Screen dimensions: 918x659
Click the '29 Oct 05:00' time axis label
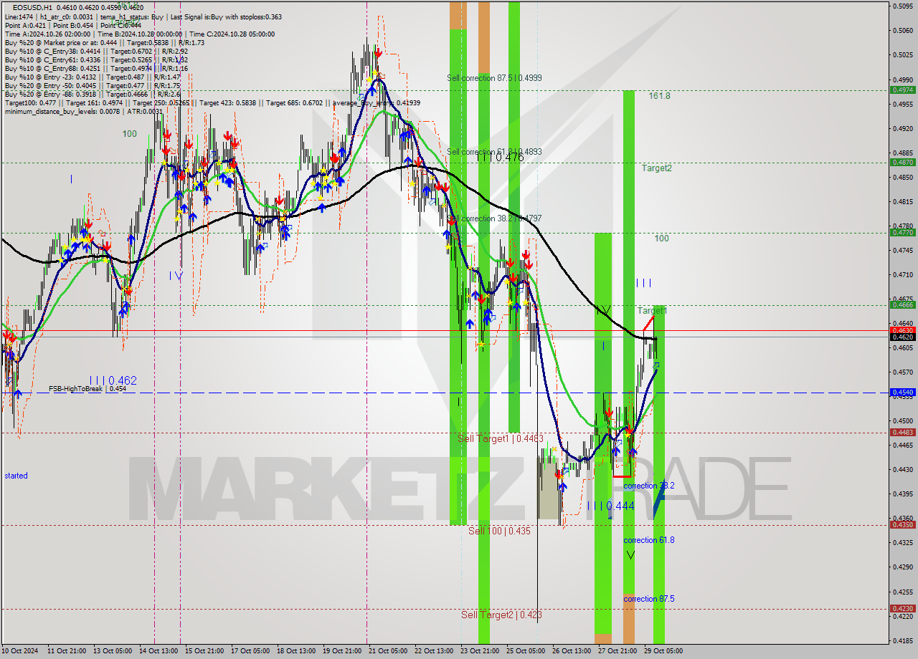pos(663,651)
